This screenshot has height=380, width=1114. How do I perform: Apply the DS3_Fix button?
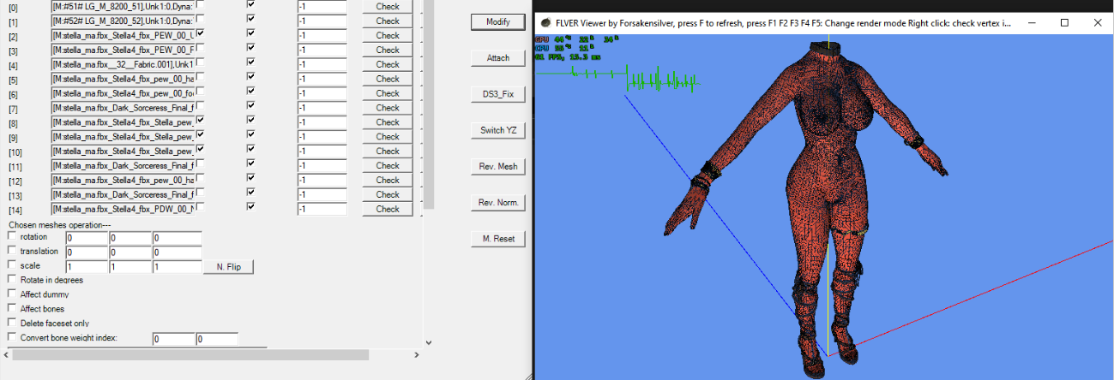[497, 93]
